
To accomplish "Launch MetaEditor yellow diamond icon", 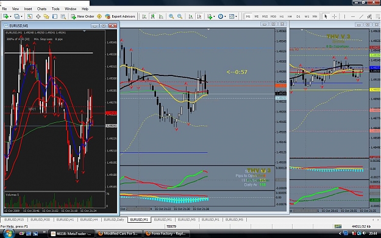I will click(99, 16).
